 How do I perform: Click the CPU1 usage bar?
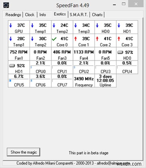(62, 67)
